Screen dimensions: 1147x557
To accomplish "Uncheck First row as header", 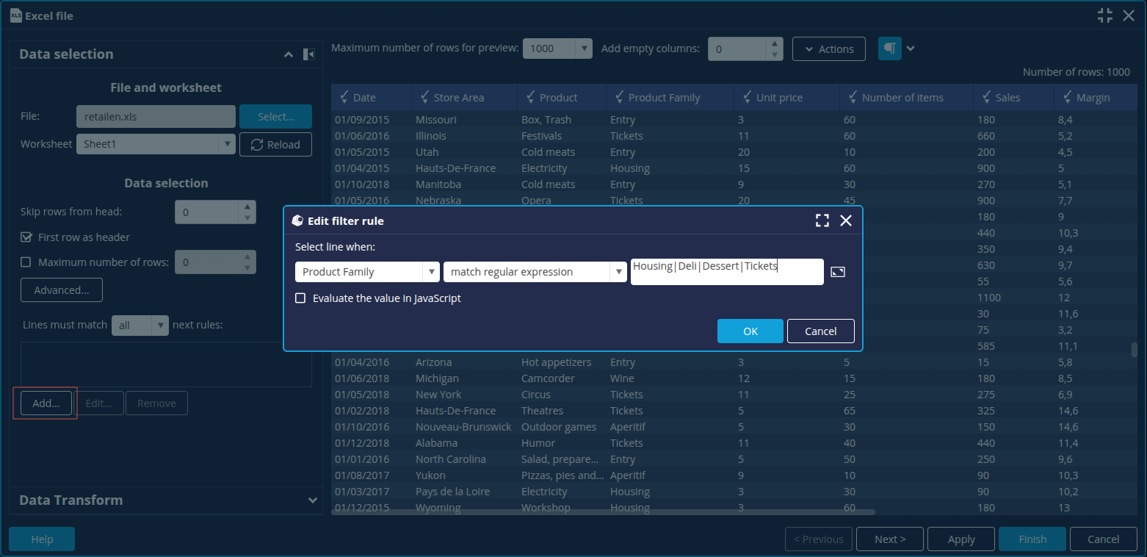I will tap(26, 237).
